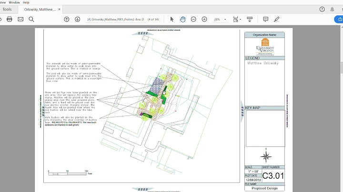Viewport: 343px width, 192px height.
Task: Click the Matthew Orlowsky legend text
Action: 263,63
